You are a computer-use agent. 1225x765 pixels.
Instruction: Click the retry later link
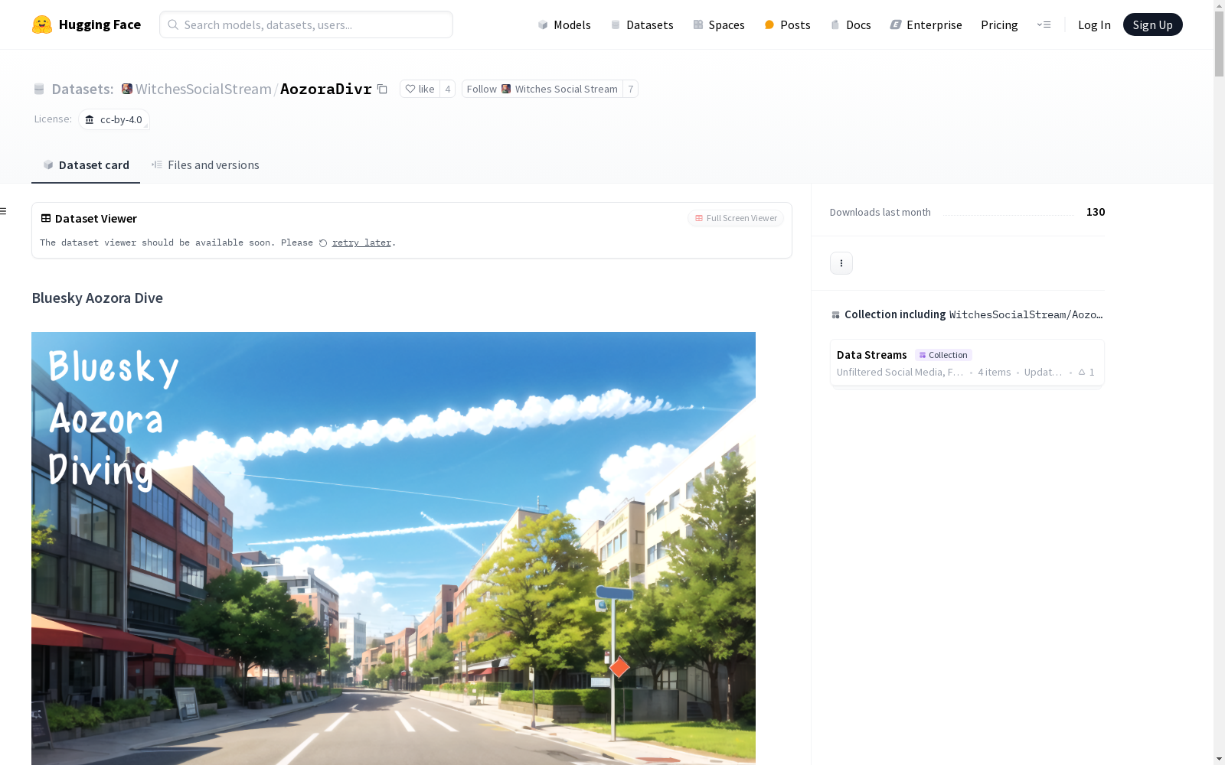click(x=361, y=243)
